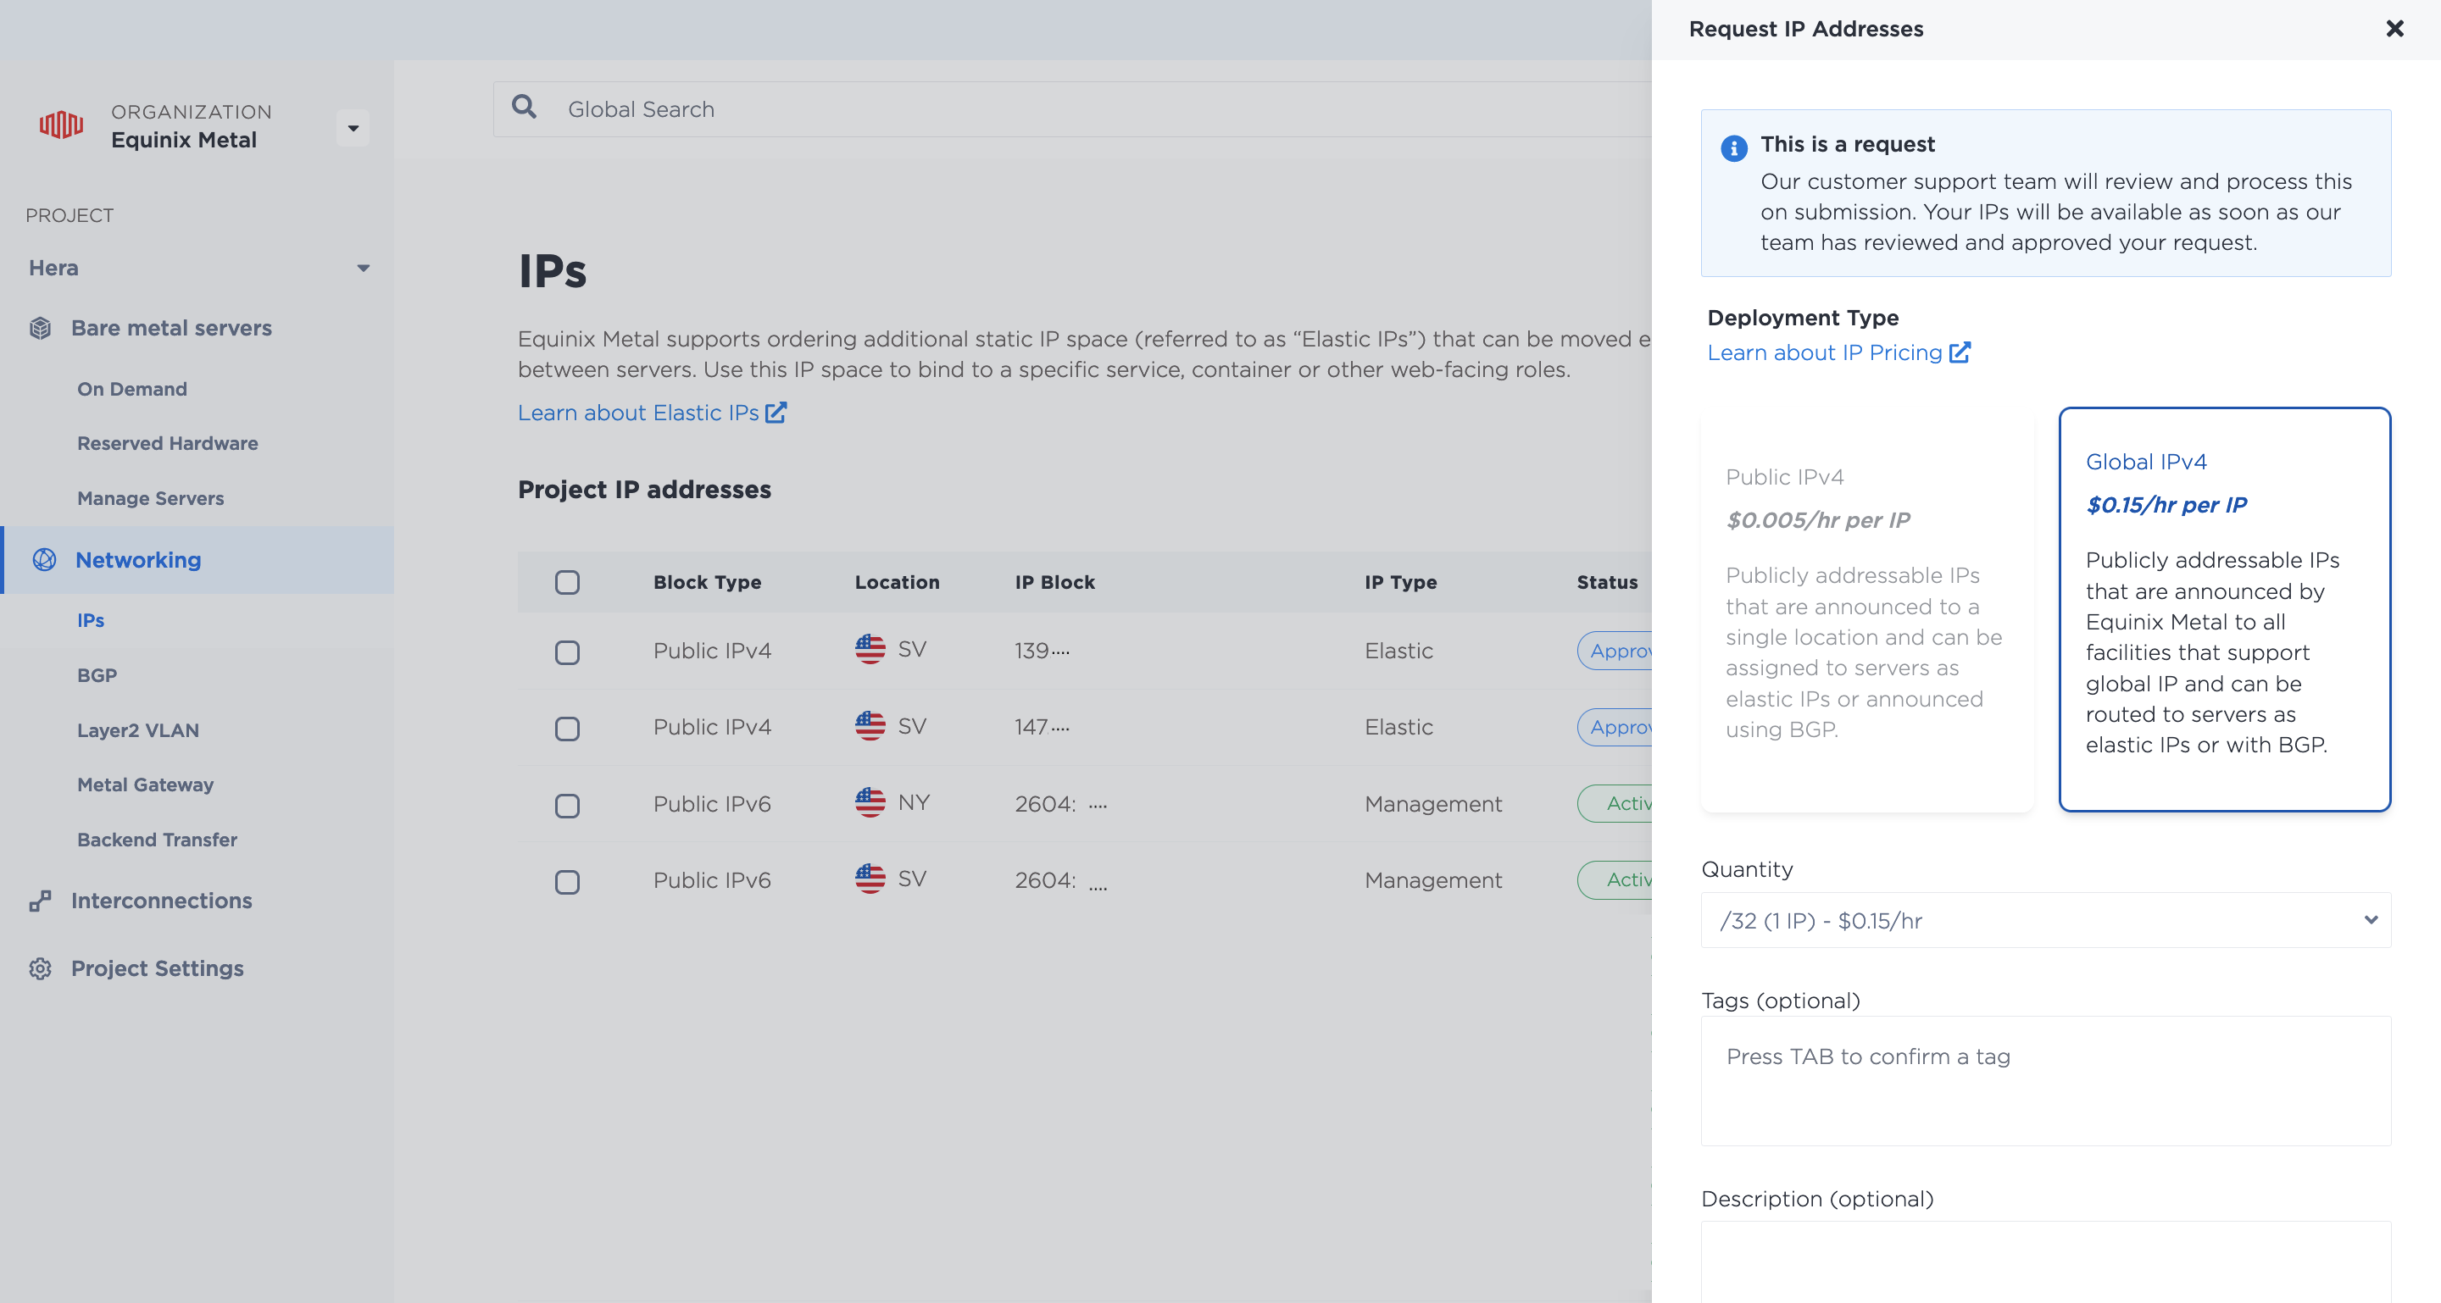
Task: Go to On Demand servers
Action: coord(131,389)
